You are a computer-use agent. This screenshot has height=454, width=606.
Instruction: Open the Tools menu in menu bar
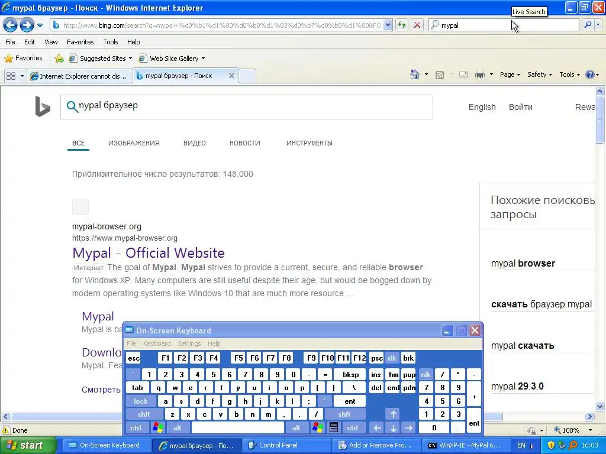[x=111, y=42]
